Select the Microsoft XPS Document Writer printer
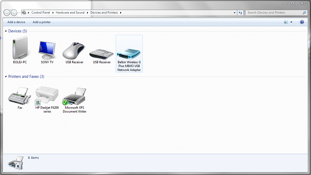This screenshot has height=175, width=311. [74, 96]
